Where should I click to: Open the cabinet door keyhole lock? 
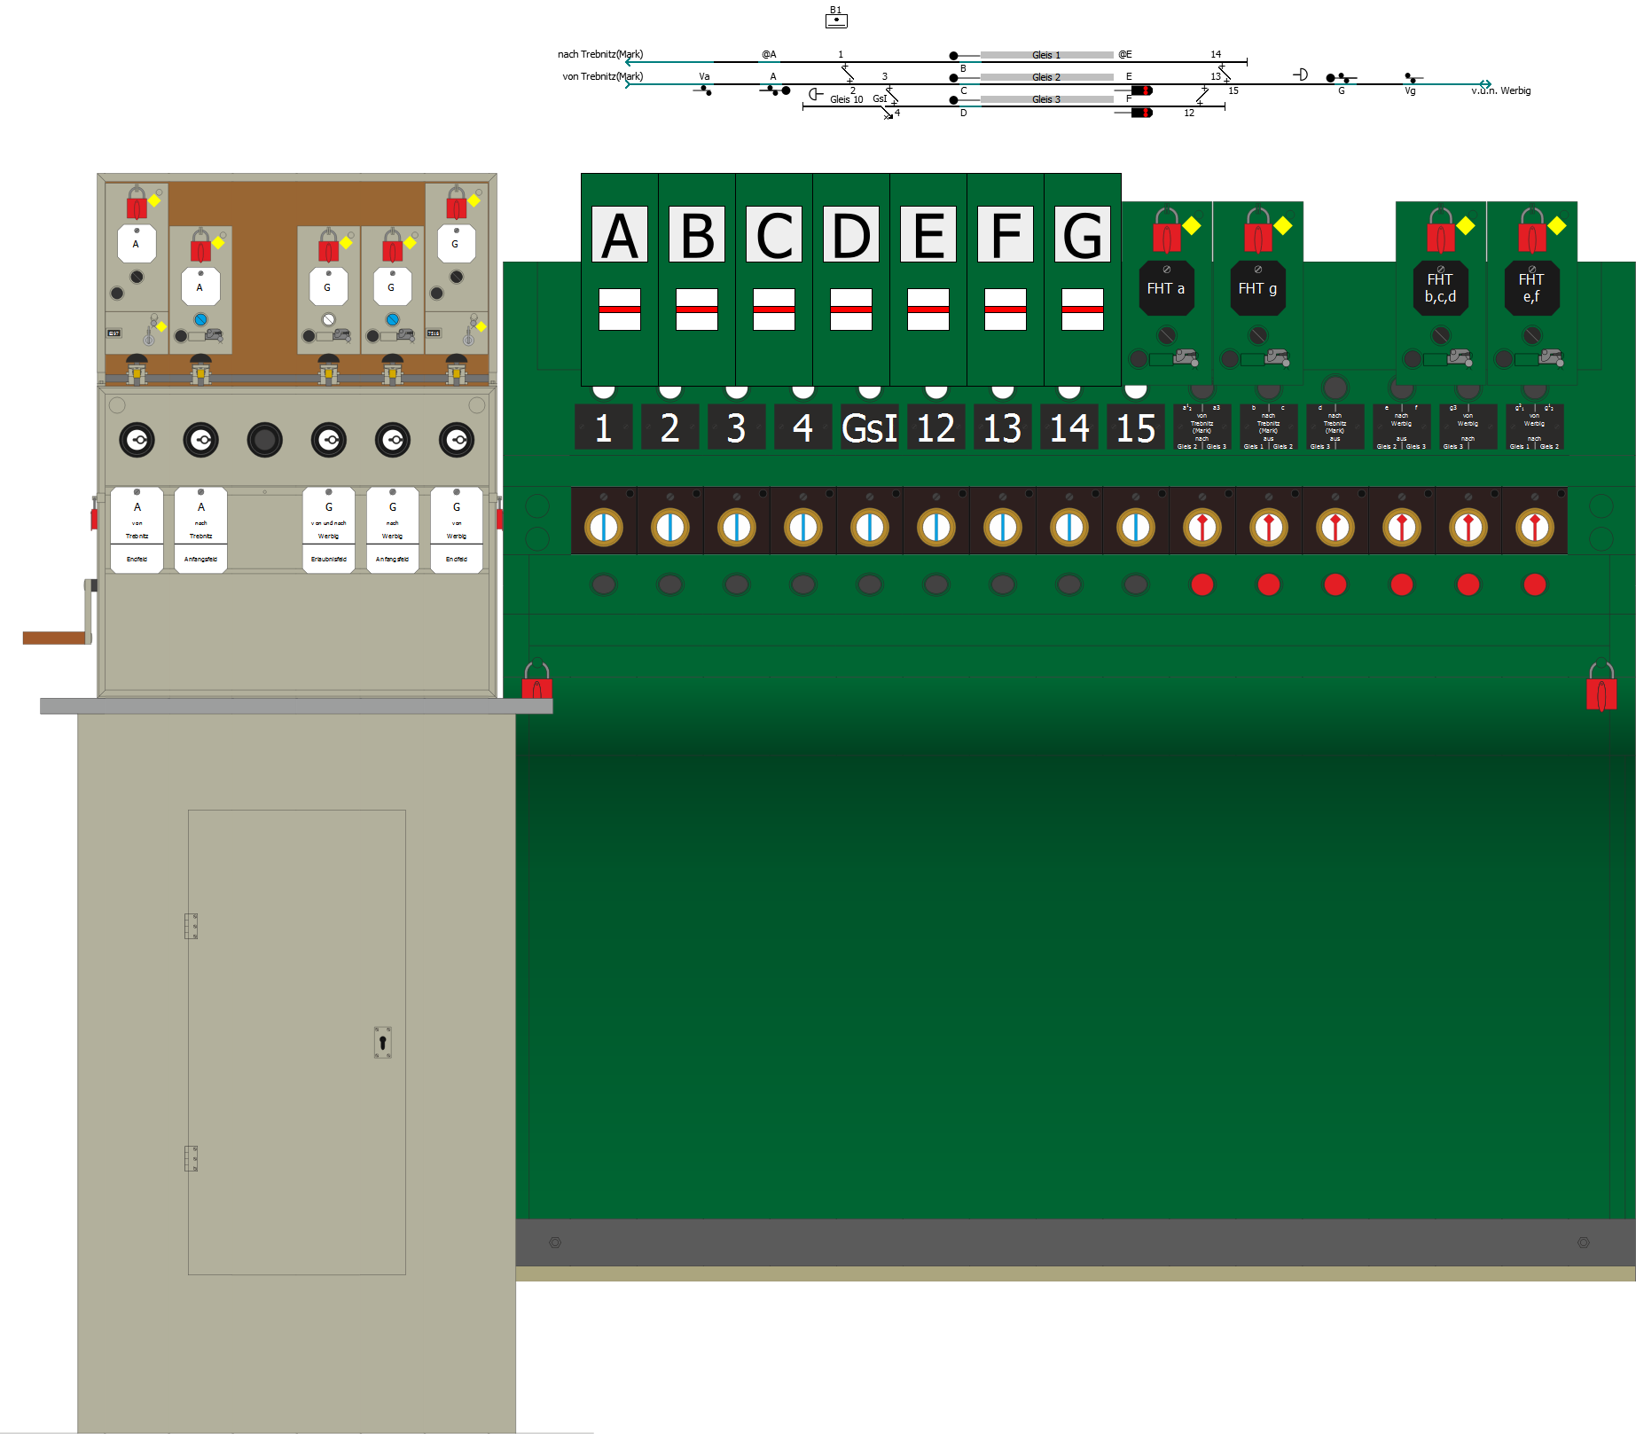coord(383,1042)
